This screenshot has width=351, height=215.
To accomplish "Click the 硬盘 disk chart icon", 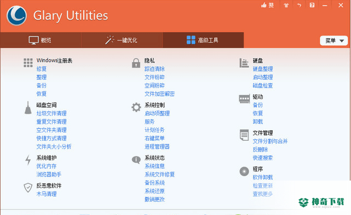I will (244, 63).
